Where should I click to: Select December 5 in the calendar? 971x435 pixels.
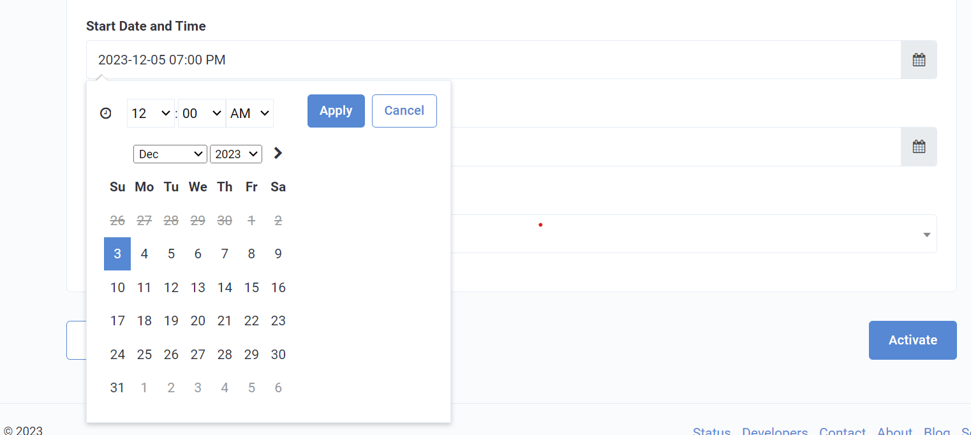click(171, 254)
